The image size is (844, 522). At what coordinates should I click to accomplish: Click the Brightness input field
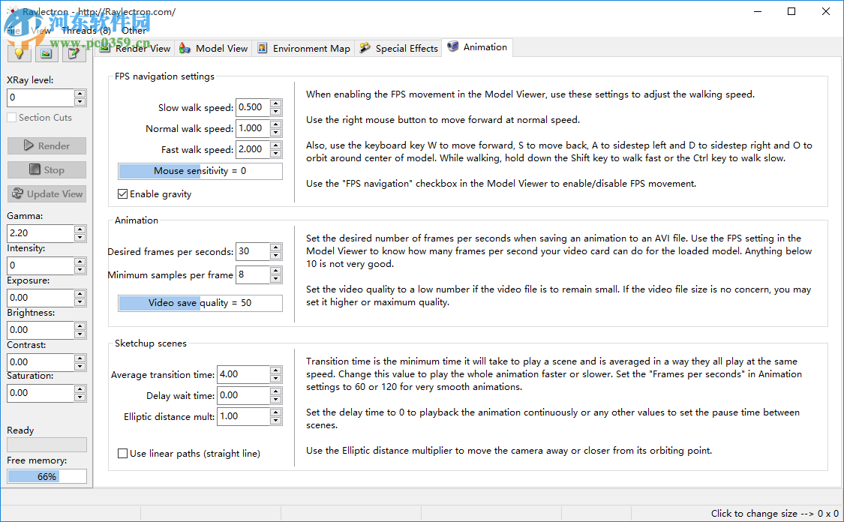(41, 330)
